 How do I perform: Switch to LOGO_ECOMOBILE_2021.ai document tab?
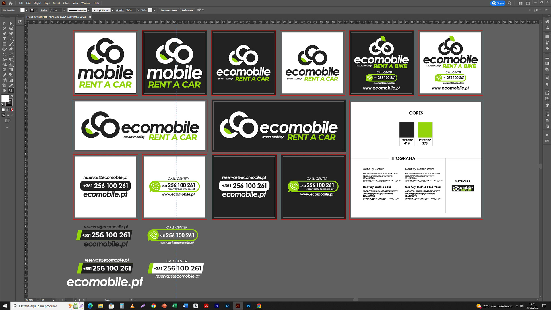[56, 17]
